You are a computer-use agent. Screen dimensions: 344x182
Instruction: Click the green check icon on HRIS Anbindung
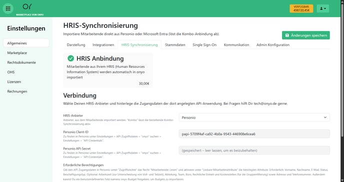point(70,58)
